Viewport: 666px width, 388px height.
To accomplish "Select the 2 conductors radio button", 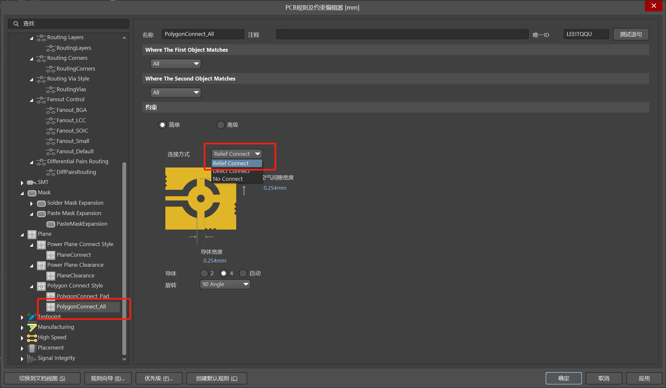I will tap(204, 274).
